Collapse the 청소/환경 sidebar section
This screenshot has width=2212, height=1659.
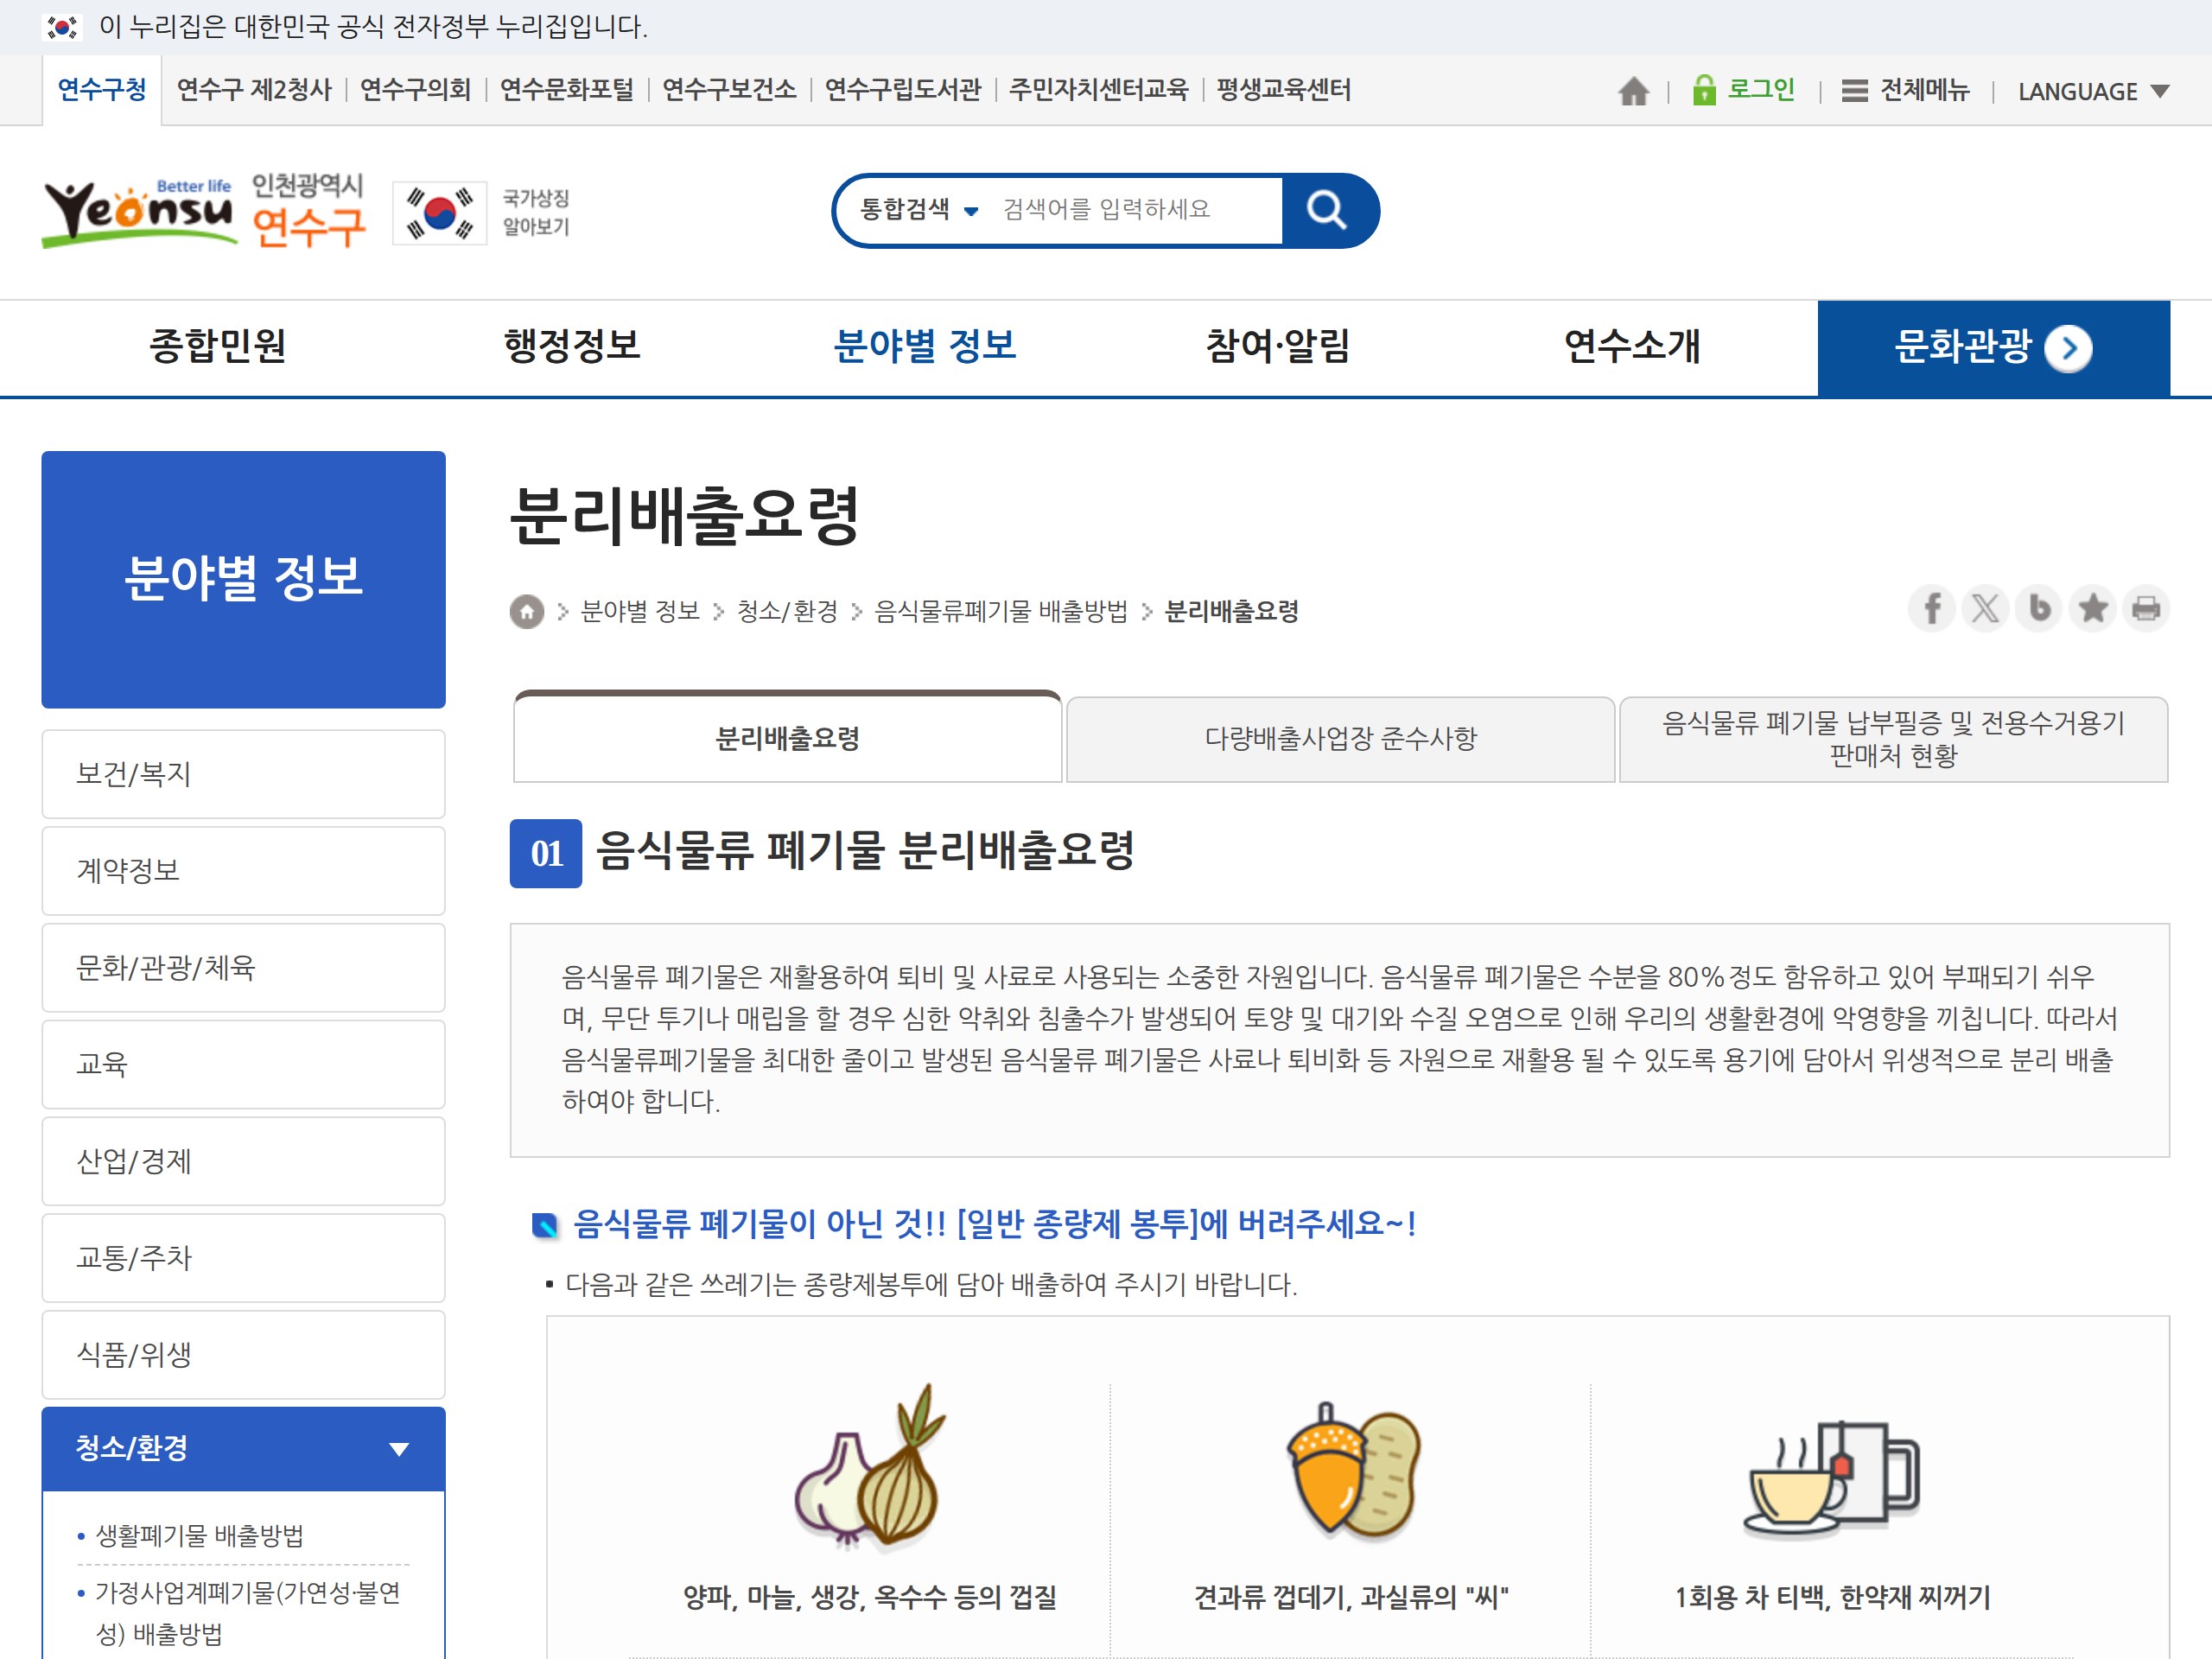(x=243, y=1448)
